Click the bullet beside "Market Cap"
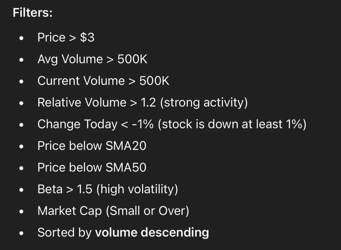Viewport: 341px width, 250px height. pyautogui.click(x=21, y=212)
